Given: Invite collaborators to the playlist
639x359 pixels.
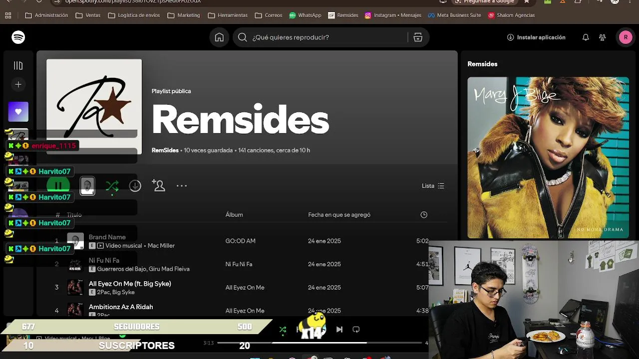Looking at the screenshot, I should (x=158, y=186).
